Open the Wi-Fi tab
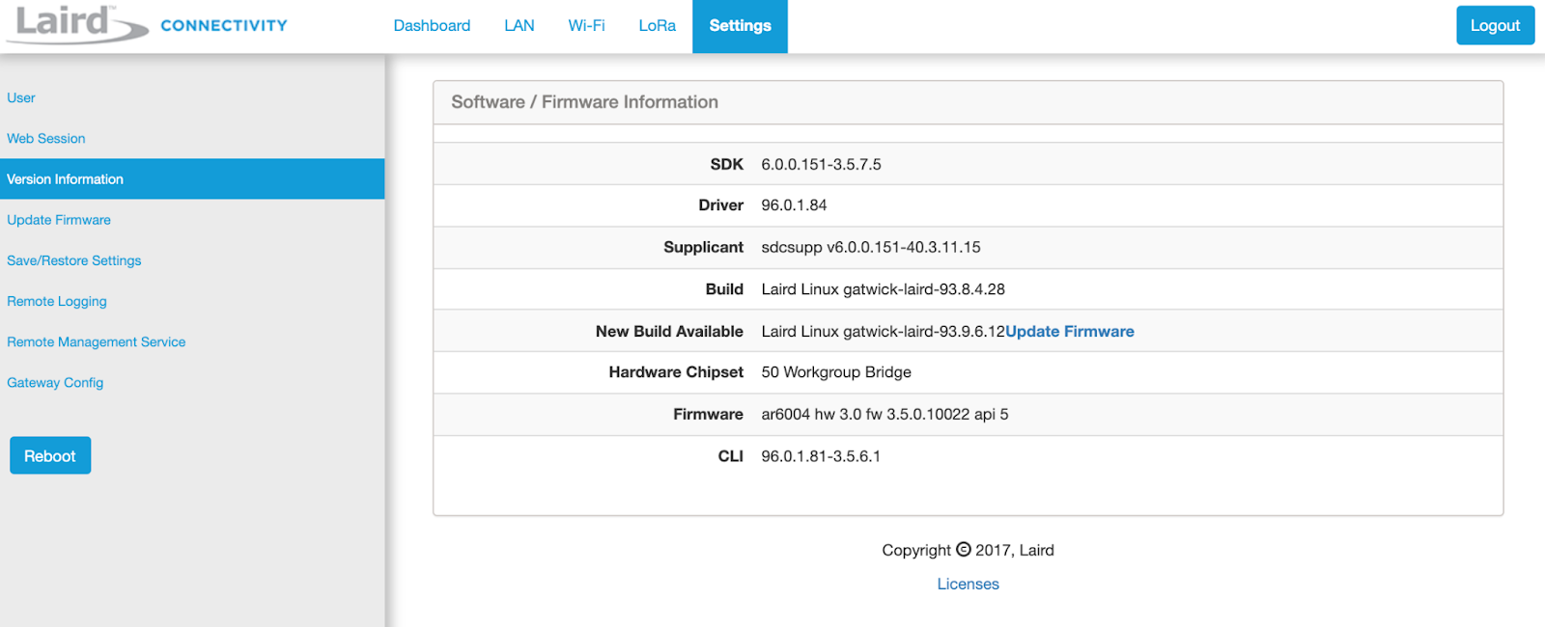The height and width of the screenshot is (627, 1545). pos(586,26)
